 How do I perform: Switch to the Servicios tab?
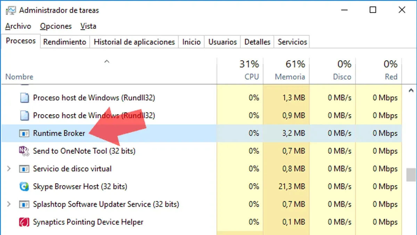click(x=292, y=42)
